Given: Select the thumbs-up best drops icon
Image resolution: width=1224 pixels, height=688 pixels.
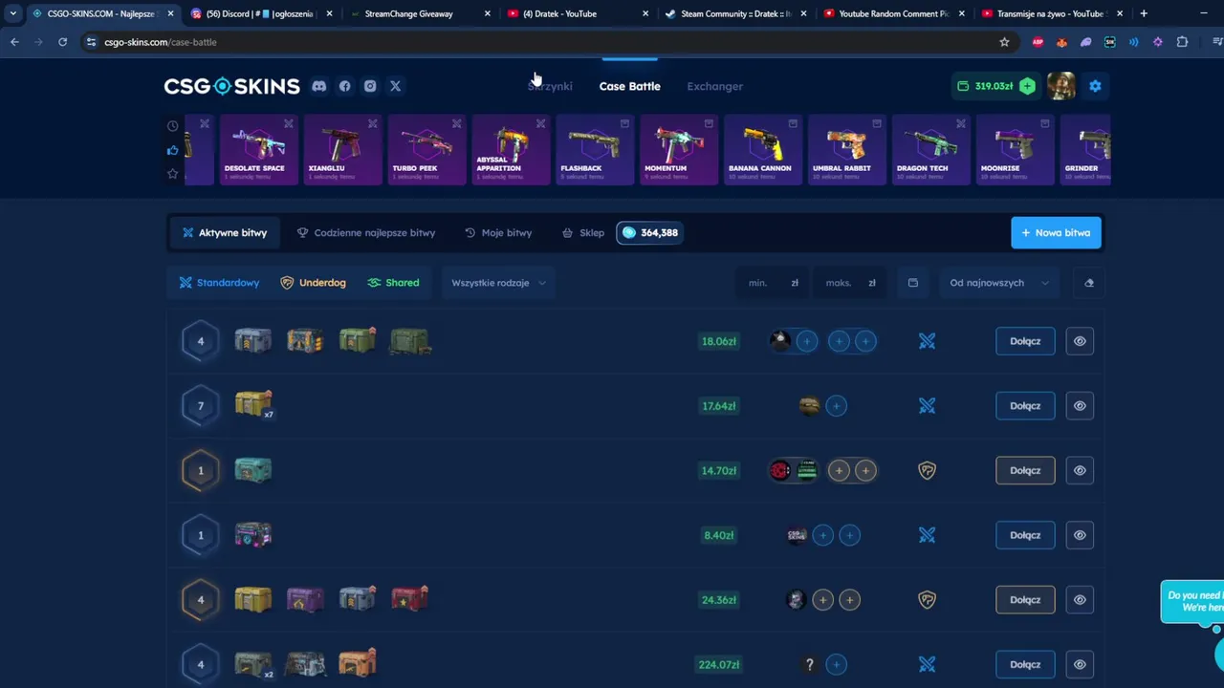Looking at the screenshot, I should (x=172, y=150).
